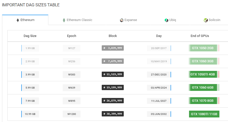Click the Expanse logo icon

121,20
